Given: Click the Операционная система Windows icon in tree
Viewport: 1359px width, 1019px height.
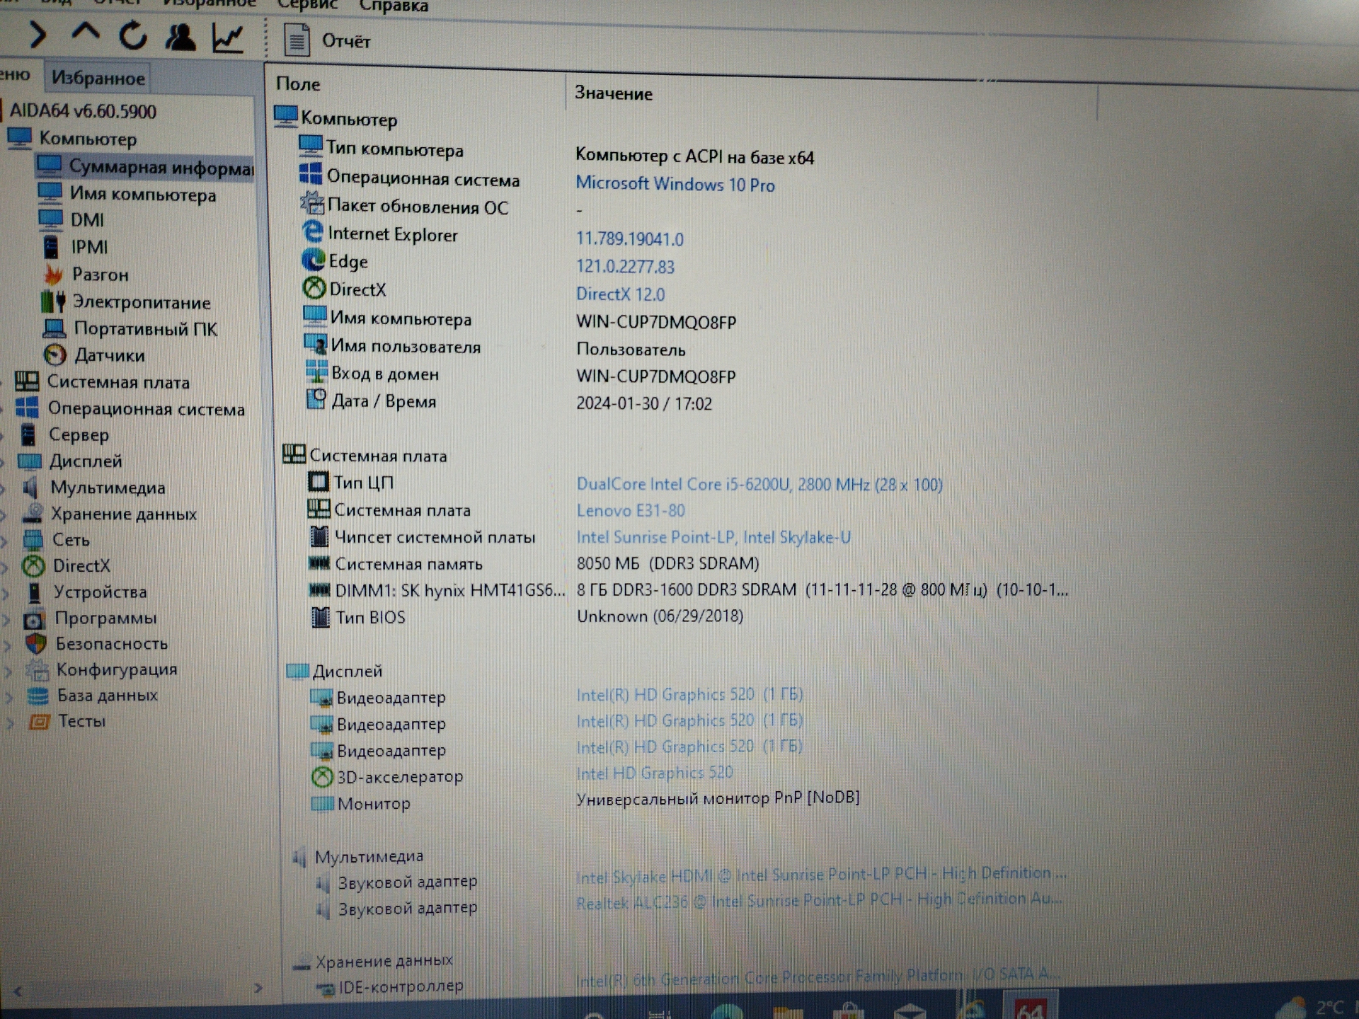Looking at the screenshot, I should point(27,408).
